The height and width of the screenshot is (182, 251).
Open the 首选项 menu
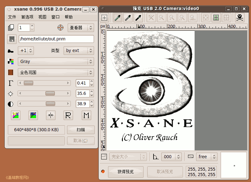27,17
